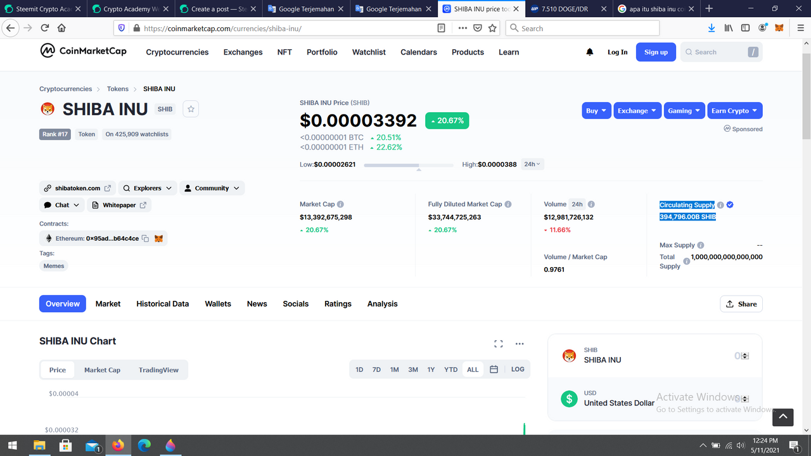Open Firefox library icon
Viewport: 811px width, 456px height.
pyautogui.click(x=729, y=28)
